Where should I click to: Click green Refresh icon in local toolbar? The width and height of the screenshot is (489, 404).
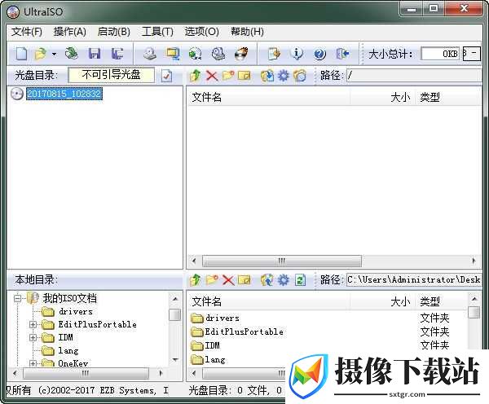pos(300,279)
